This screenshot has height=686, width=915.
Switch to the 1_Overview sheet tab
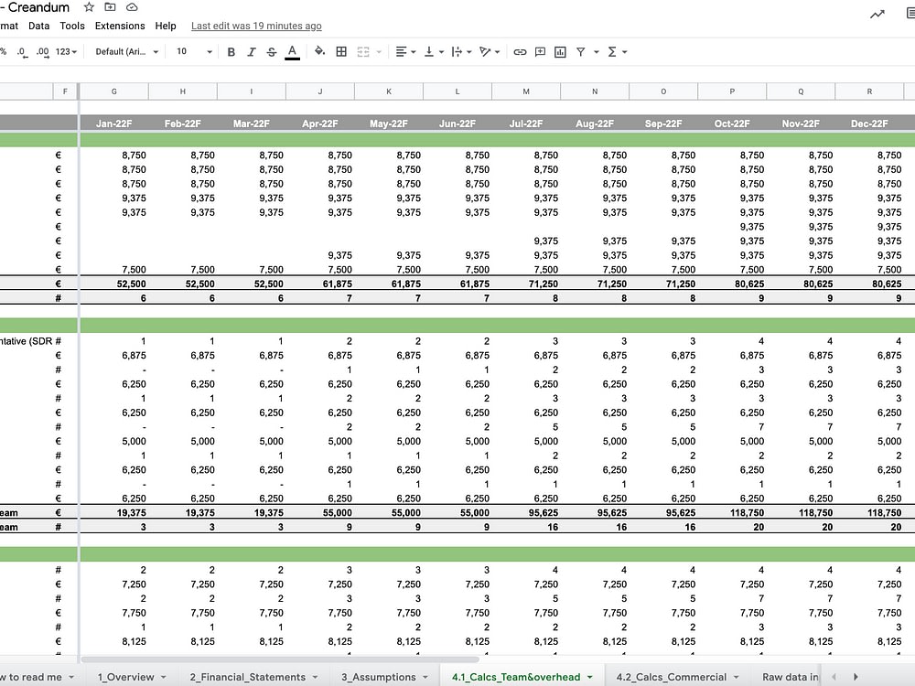tap(125, 677)
